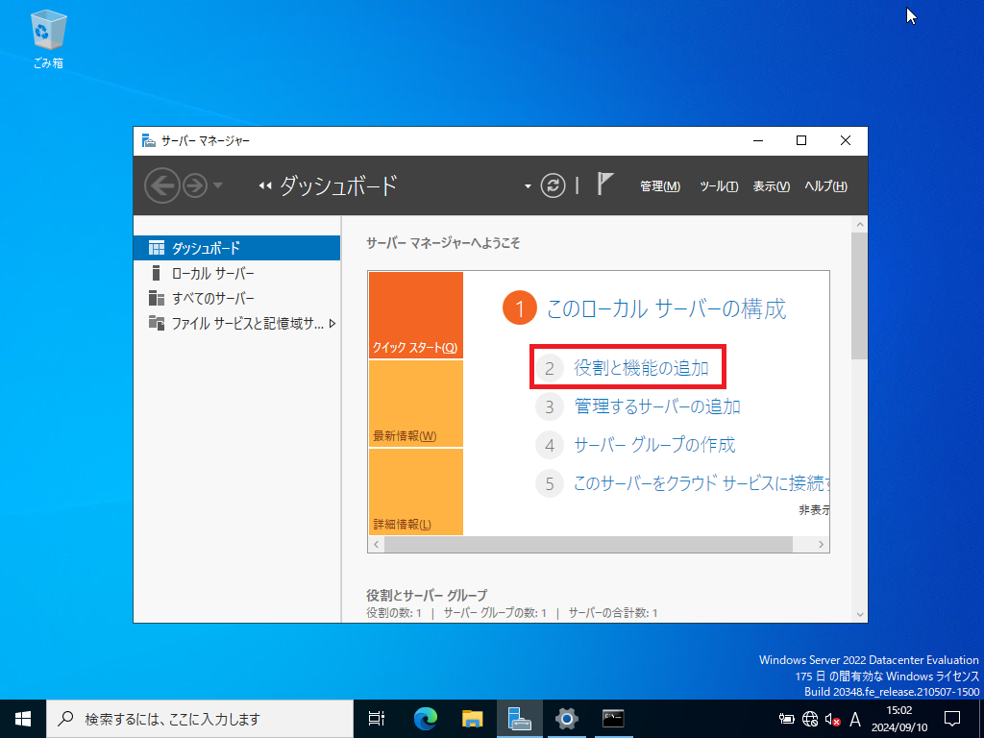Click the main pane scroll-up arrow
The image size is (984, 738).
[x=860, y=224]
